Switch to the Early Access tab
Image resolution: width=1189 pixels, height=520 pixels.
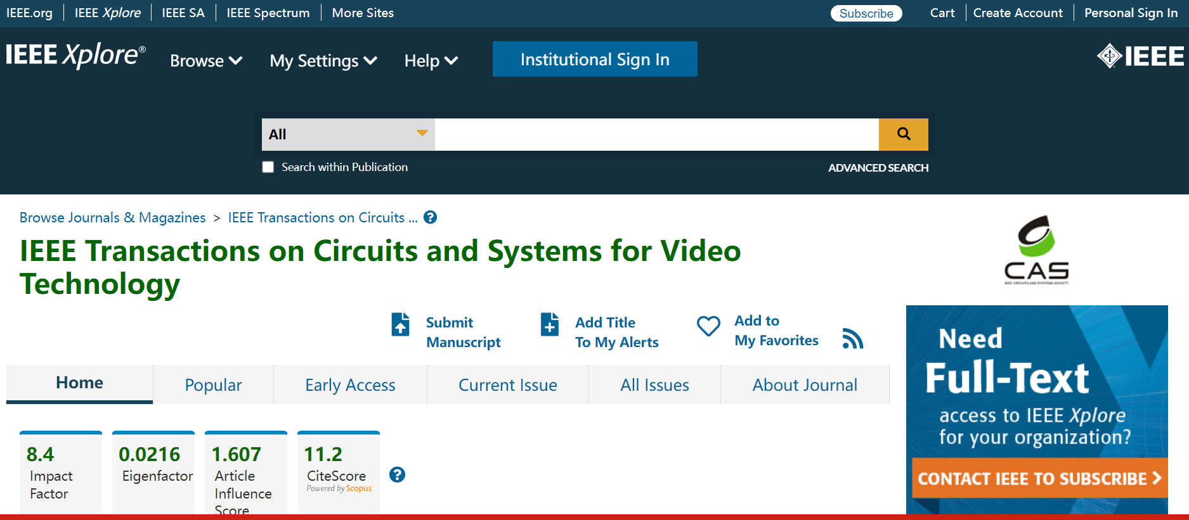[350, 384]
